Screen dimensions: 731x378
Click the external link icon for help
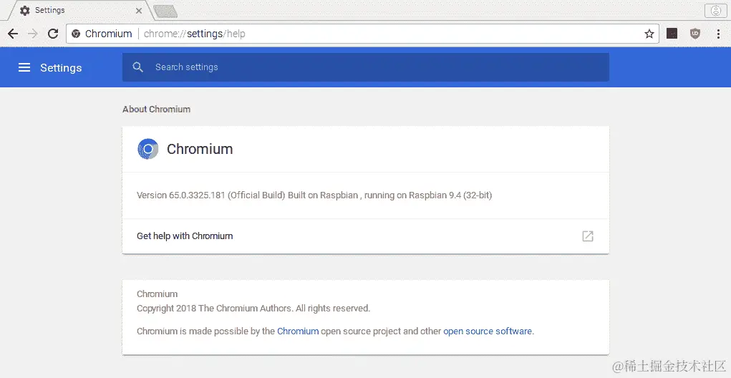[x=588, y=236]
